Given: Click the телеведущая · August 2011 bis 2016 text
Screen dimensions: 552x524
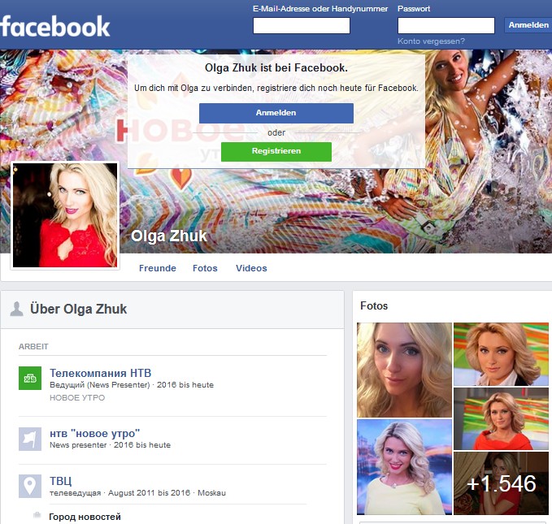Looking at the screenshot, I should pyautogui.click(x=120, y=492).
